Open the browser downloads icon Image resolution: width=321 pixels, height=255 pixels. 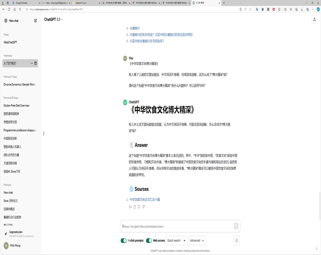click(302, 9)
